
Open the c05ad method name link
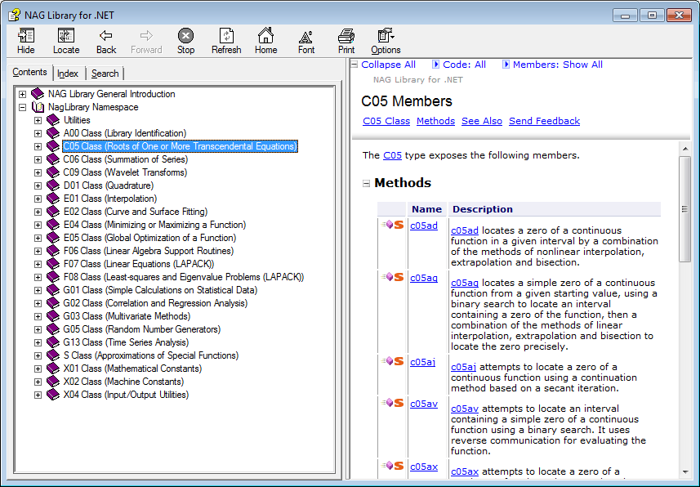coord(424,226)
